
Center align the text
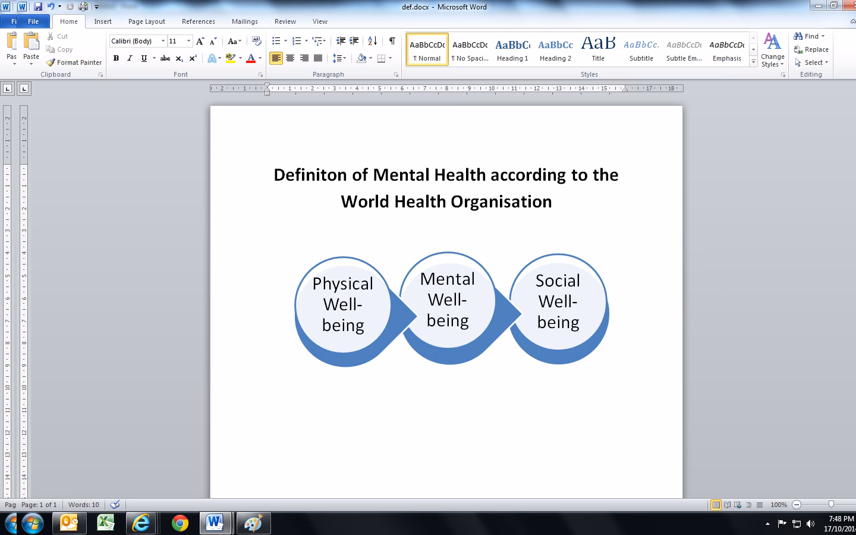[290, 58]
